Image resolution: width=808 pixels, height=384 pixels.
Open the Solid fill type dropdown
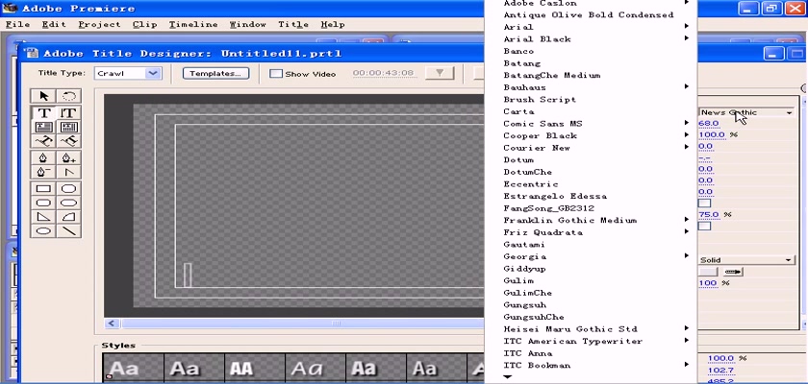745,260
